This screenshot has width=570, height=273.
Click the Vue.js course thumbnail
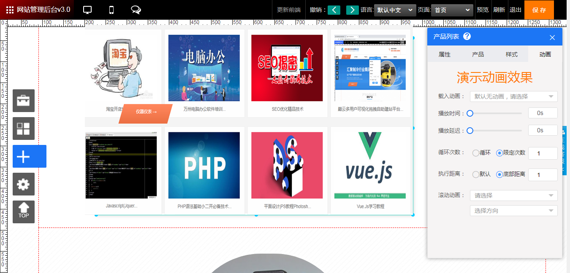pos(370,164)
